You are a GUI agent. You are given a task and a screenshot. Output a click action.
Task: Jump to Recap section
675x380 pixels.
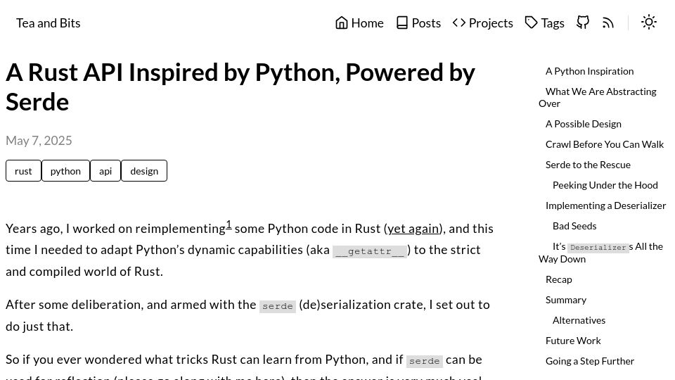(558, 279)
